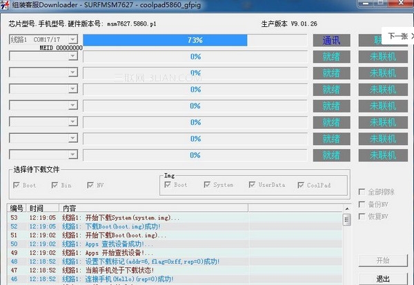Click the 就绪 button directly below 通讯
The image size is (414, 285).
click(x=332, y=57)
